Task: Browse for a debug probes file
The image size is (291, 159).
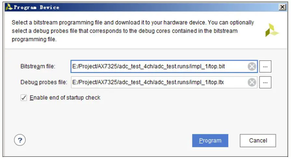Action: (x=265, y=82)
